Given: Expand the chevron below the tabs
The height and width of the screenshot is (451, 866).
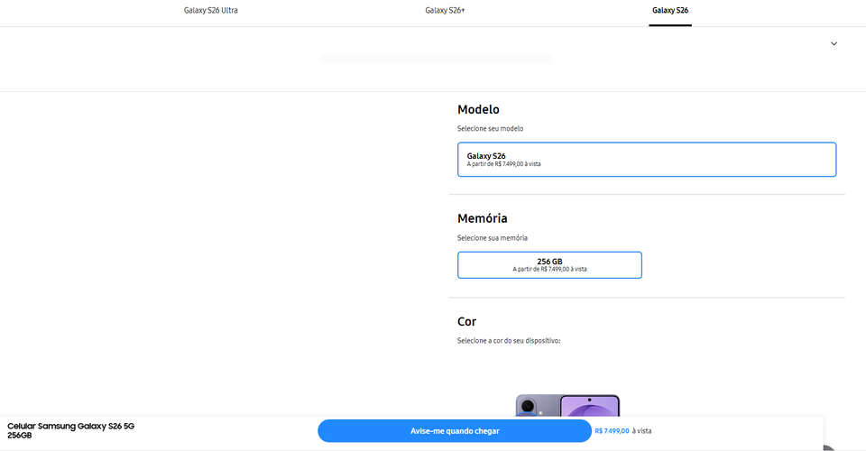Looking at the screenshot, I should [x=834, y=43].
